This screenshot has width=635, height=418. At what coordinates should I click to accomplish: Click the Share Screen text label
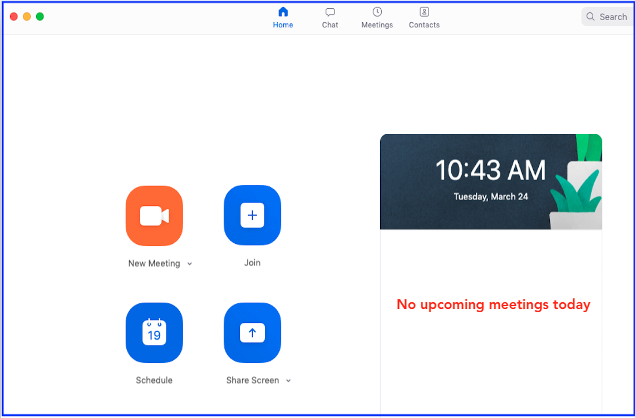coord(252,380)
